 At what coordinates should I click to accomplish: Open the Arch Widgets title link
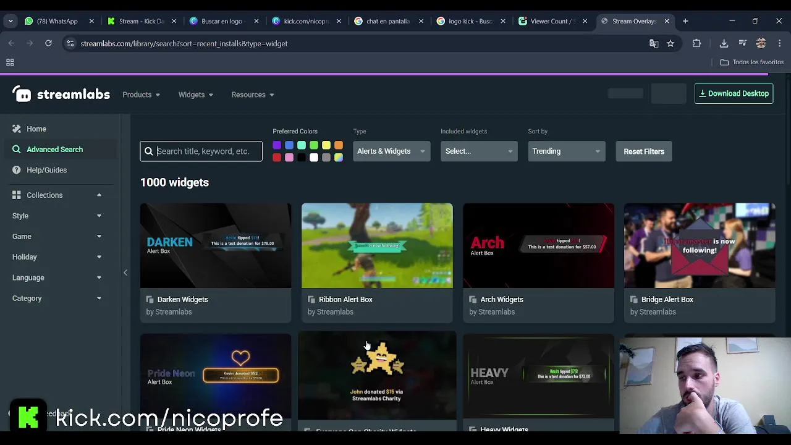coord(502,299)
